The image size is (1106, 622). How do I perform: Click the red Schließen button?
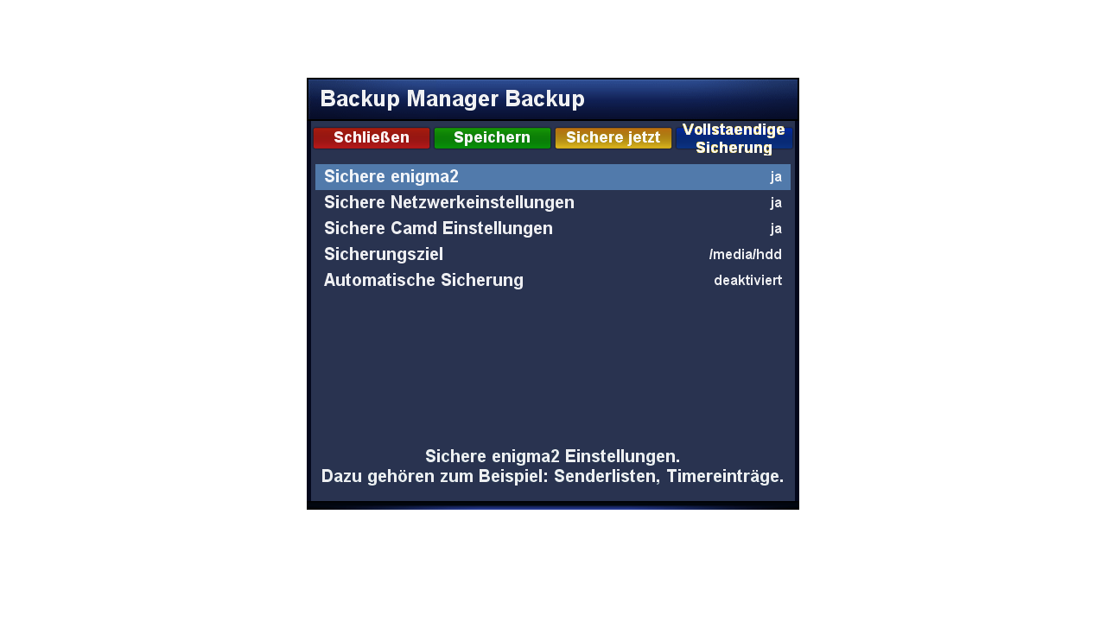point(372,138)
